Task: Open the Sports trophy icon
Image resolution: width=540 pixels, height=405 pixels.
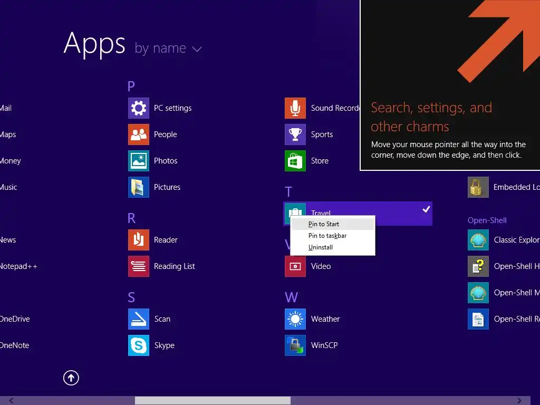Action: [295, 134]
